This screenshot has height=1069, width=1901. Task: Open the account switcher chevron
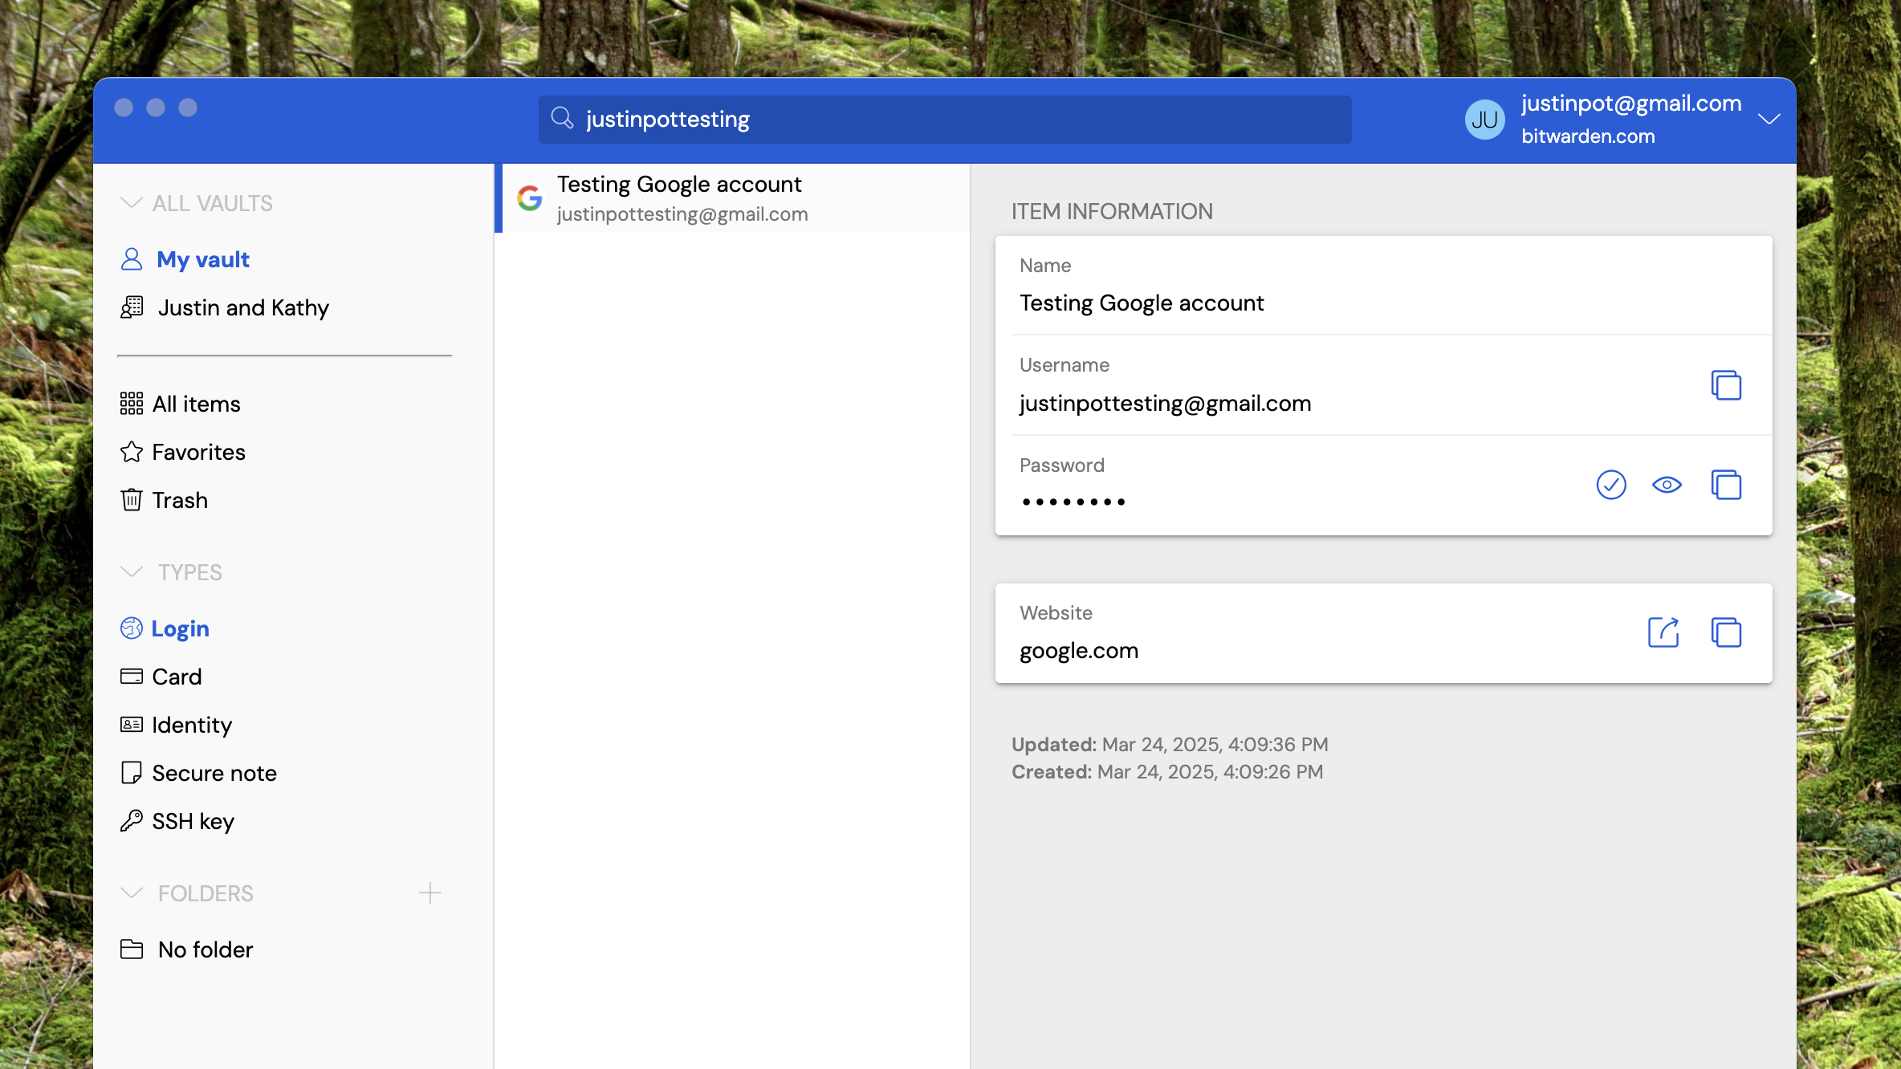1769,119
